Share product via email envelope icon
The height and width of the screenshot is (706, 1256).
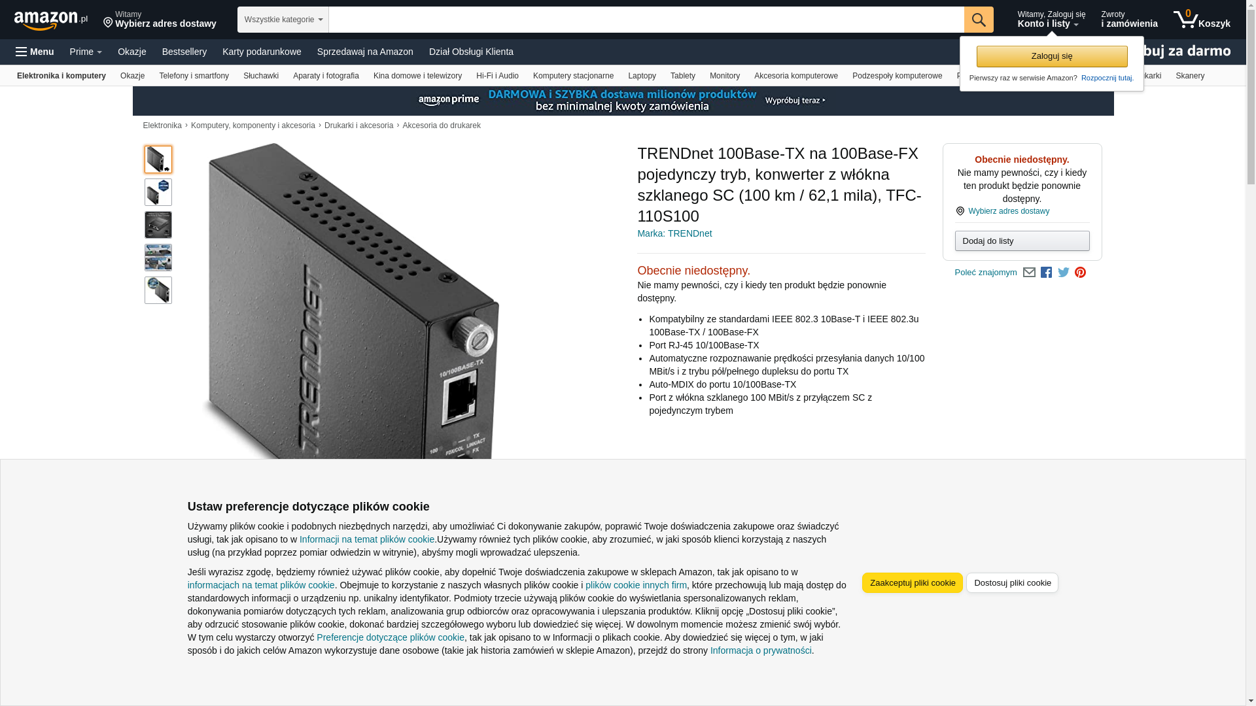(x=1029, y=273)
